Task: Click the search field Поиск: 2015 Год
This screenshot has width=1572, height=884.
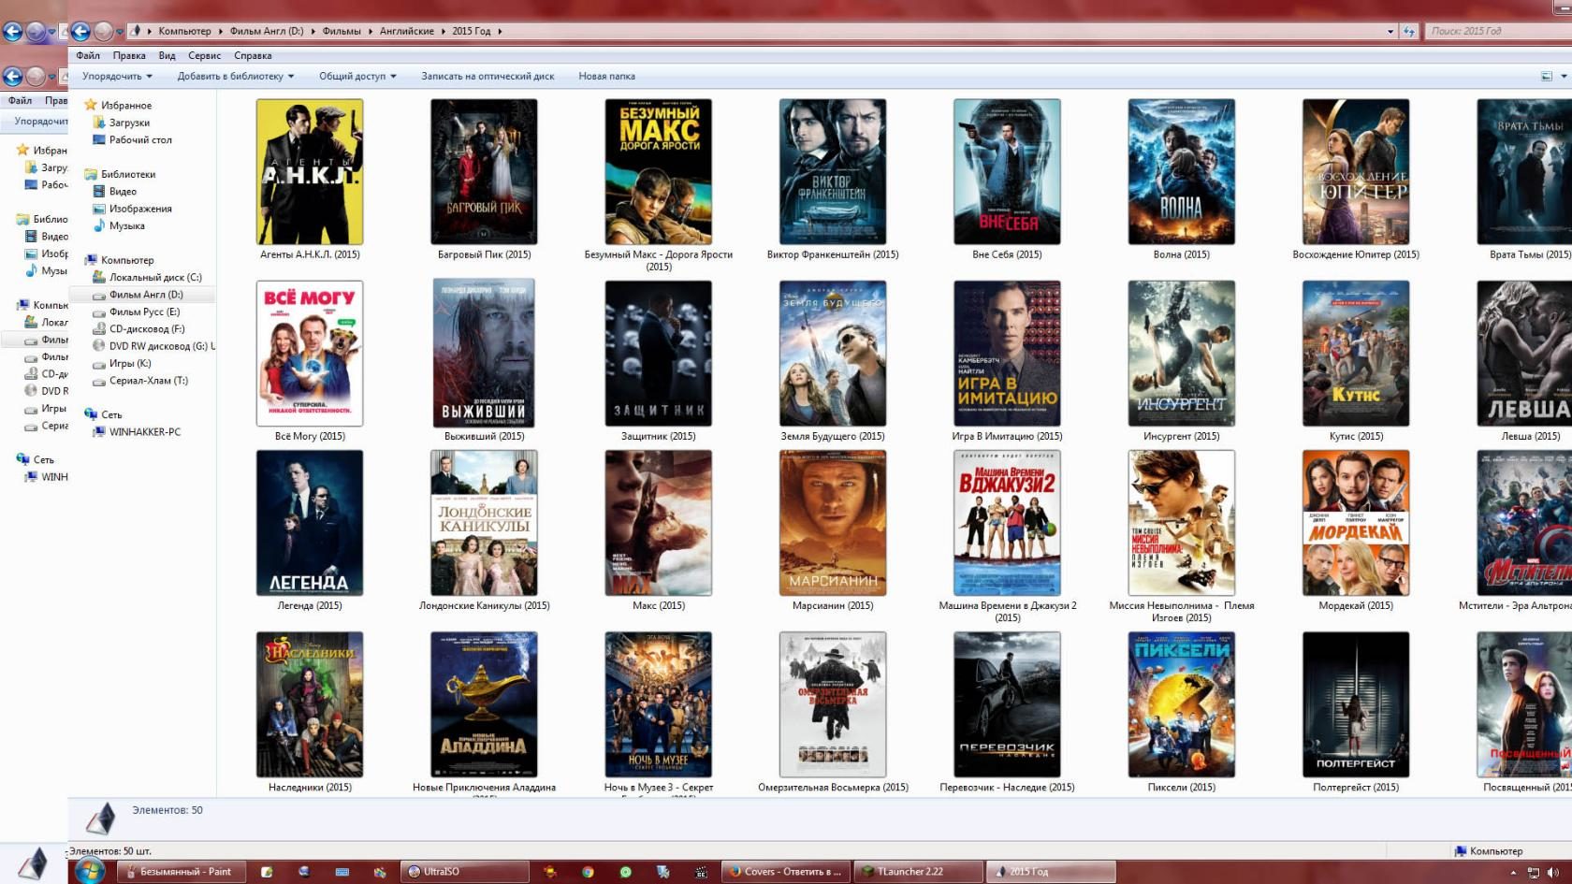Action: (x=1497, y=31)
